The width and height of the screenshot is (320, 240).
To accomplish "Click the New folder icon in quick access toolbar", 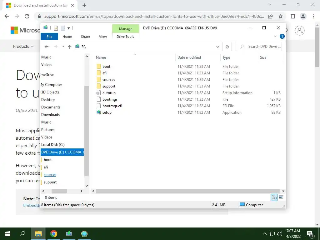I will [x=63, y=28].
